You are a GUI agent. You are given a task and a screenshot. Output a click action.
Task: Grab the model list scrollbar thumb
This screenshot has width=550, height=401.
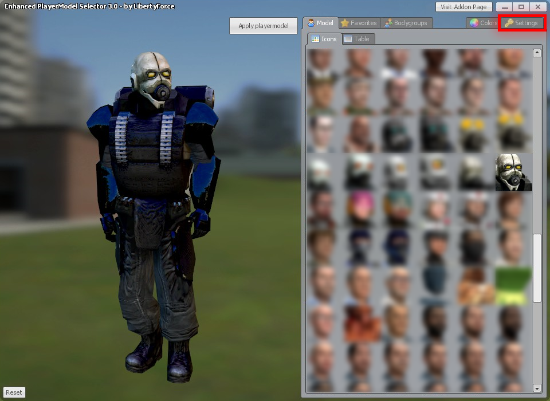537,268
